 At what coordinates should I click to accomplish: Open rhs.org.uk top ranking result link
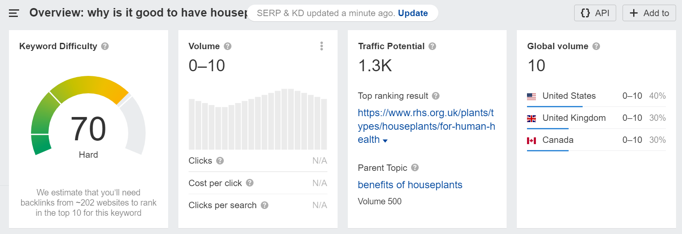click(426, 126)
